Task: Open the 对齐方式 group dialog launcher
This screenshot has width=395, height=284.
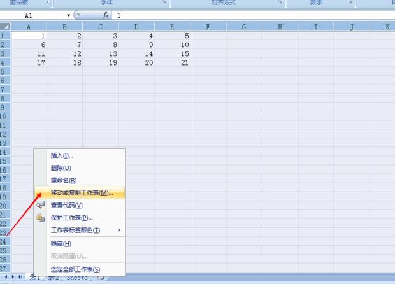Action: 281,2
